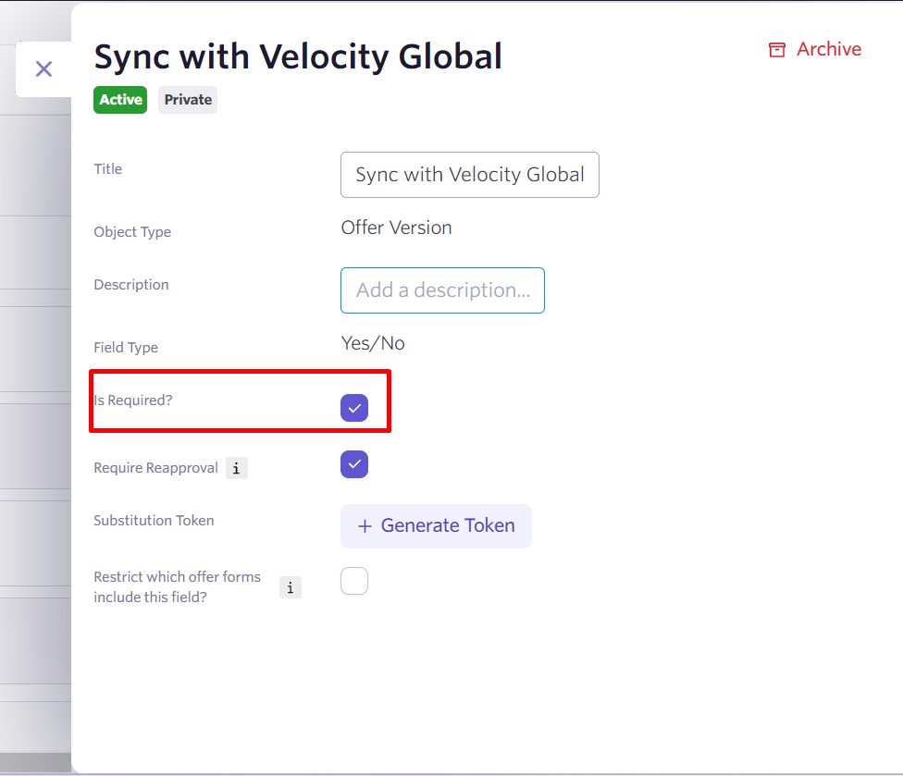Focus the Title input field
This screenshot has height=776, width=903.
click(x=470, y=175)
